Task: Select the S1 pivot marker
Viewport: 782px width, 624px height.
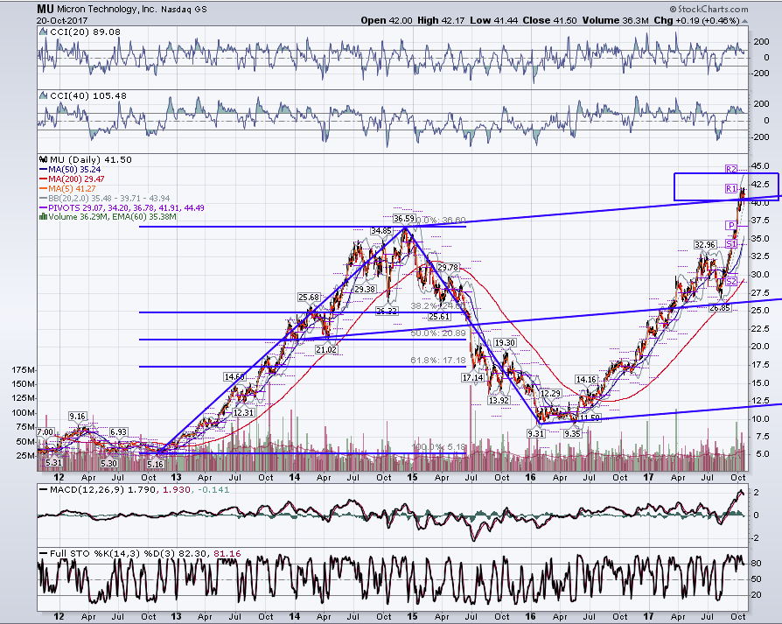Action: tap(730, 244)
